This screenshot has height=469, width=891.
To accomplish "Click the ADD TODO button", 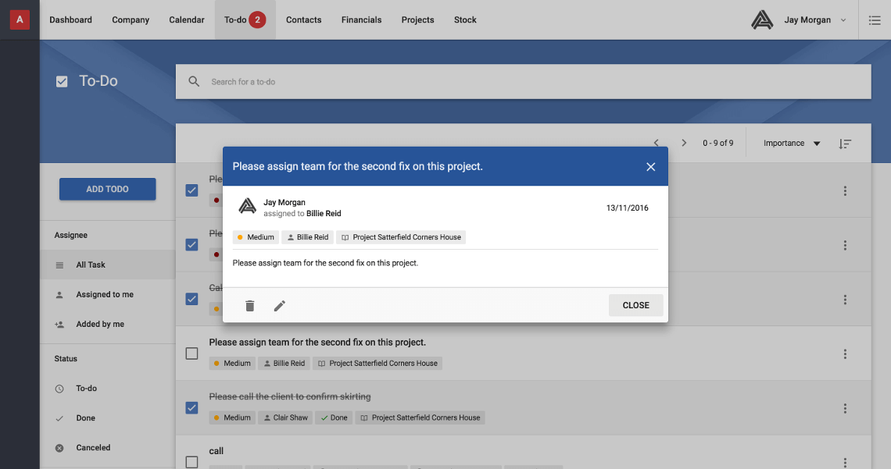I will click(x=108, y=189).
